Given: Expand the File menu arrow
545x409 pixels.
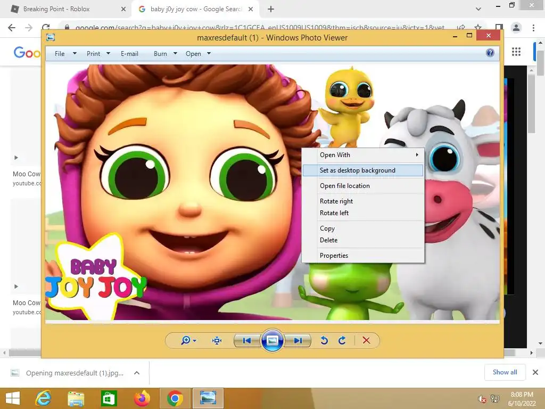Looking at the screenshot, I should pos(75,54).
